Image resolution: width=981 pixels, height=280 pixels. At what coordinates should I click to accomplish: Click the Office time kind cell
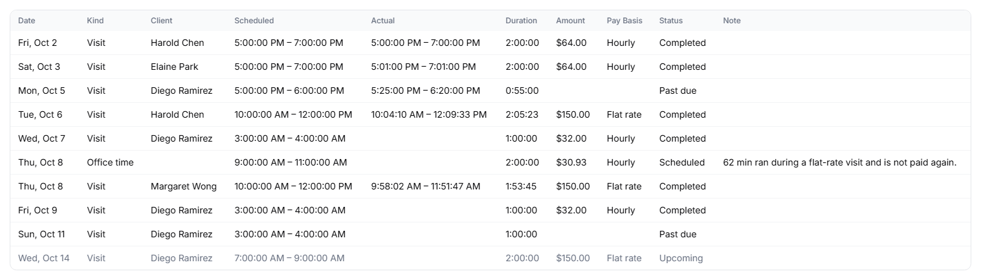pos(110,162)
